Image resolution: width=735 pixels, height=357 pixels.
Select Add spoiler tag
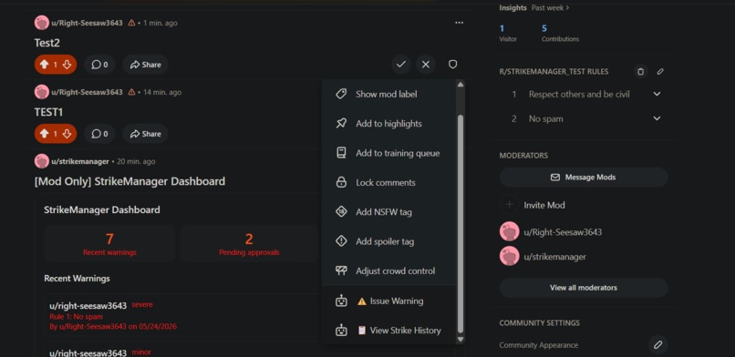pyautogui.click(x=388, y=241)
